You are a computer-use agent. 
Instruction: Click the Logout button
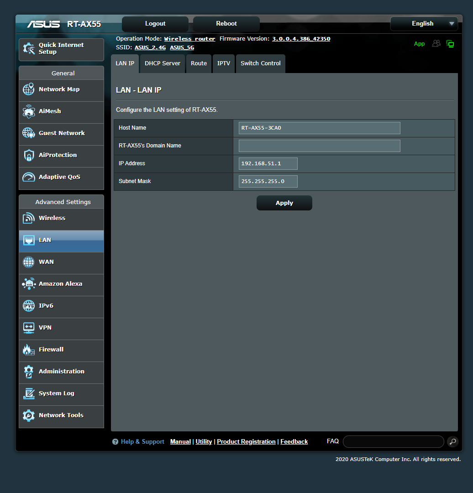point(155,24)
